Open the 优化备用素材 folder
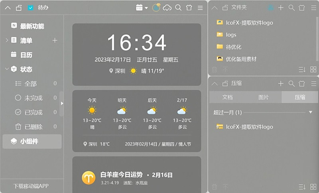Screen dimensions: 319x193 pos(241,59)
